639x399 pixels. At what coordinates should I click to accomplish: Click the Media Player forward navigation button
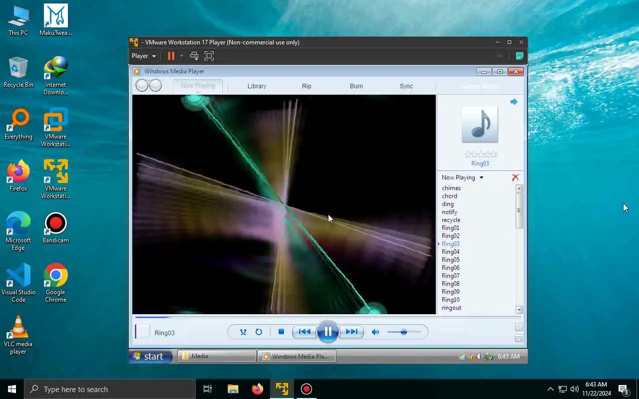tap(155, 85)
